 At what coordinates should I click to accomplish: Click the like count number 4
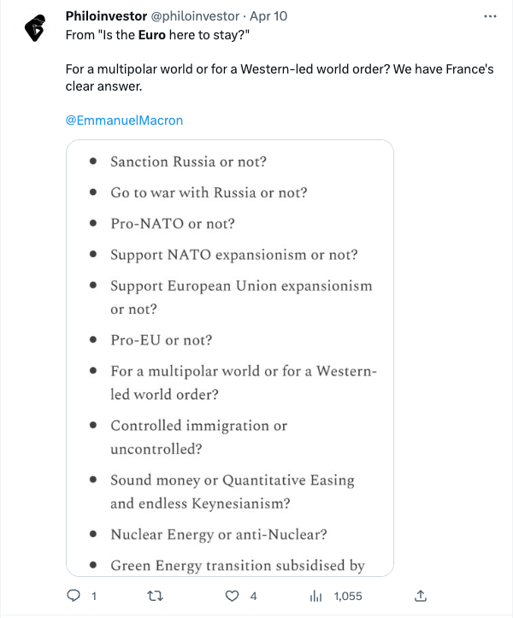[253, 596]
